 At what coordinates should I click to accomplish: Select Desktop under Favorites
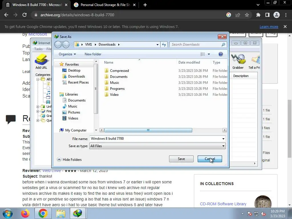[74, 70]
